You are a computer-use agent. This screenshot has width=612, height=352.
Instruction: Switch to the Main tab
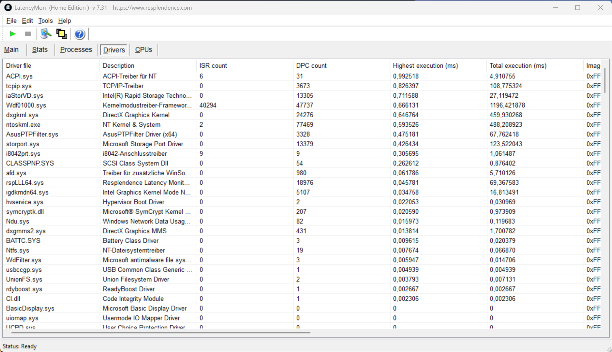[x=11, y=50]
